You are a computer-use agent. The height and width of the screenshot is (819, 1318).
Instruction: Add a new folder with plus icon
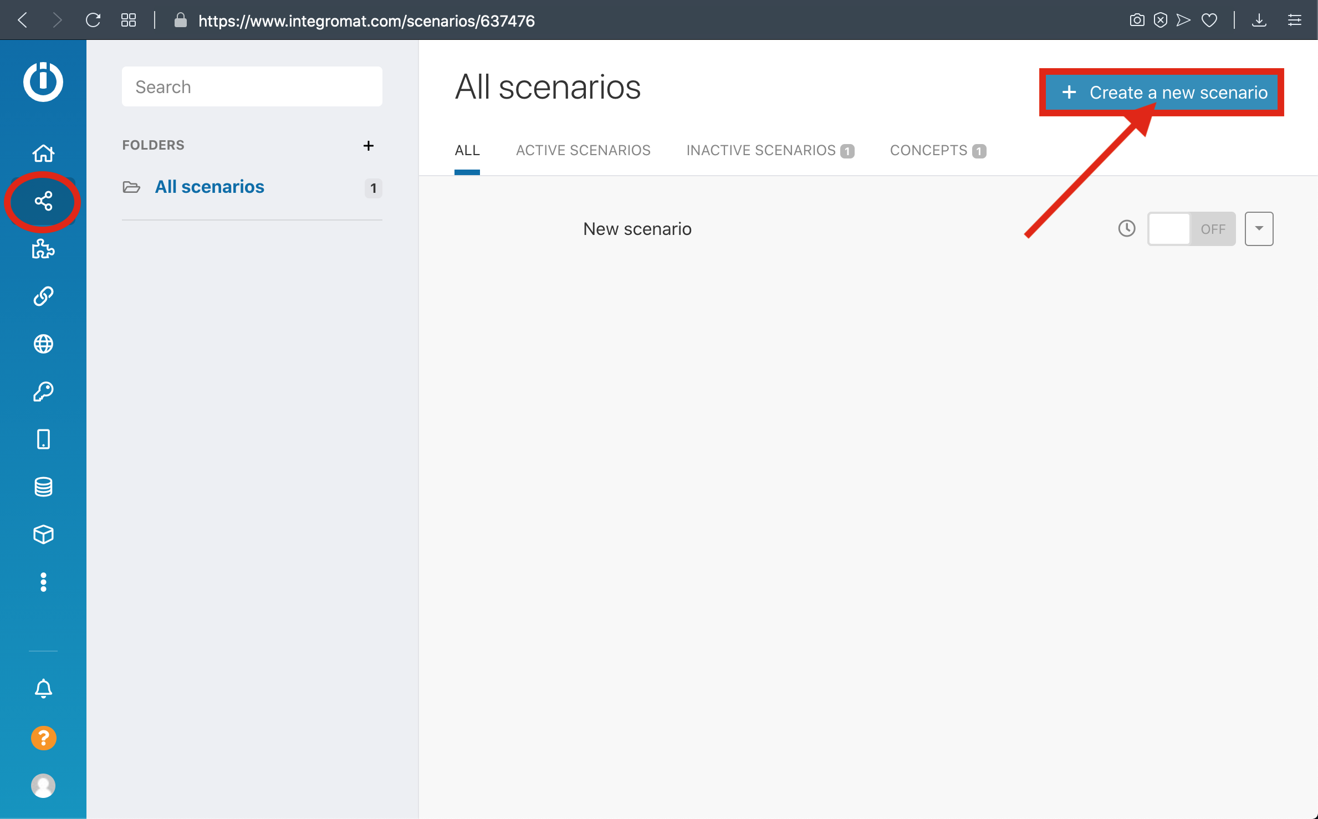(368, 145)
